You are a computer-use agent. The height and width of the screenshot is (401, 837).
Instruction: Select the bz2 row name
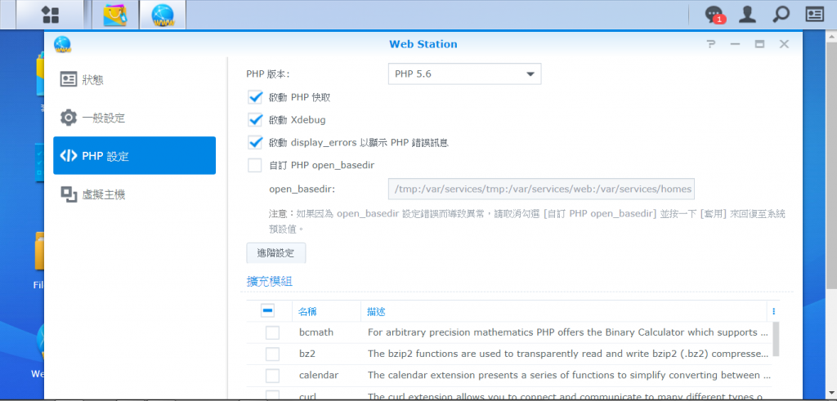(307, 354)
